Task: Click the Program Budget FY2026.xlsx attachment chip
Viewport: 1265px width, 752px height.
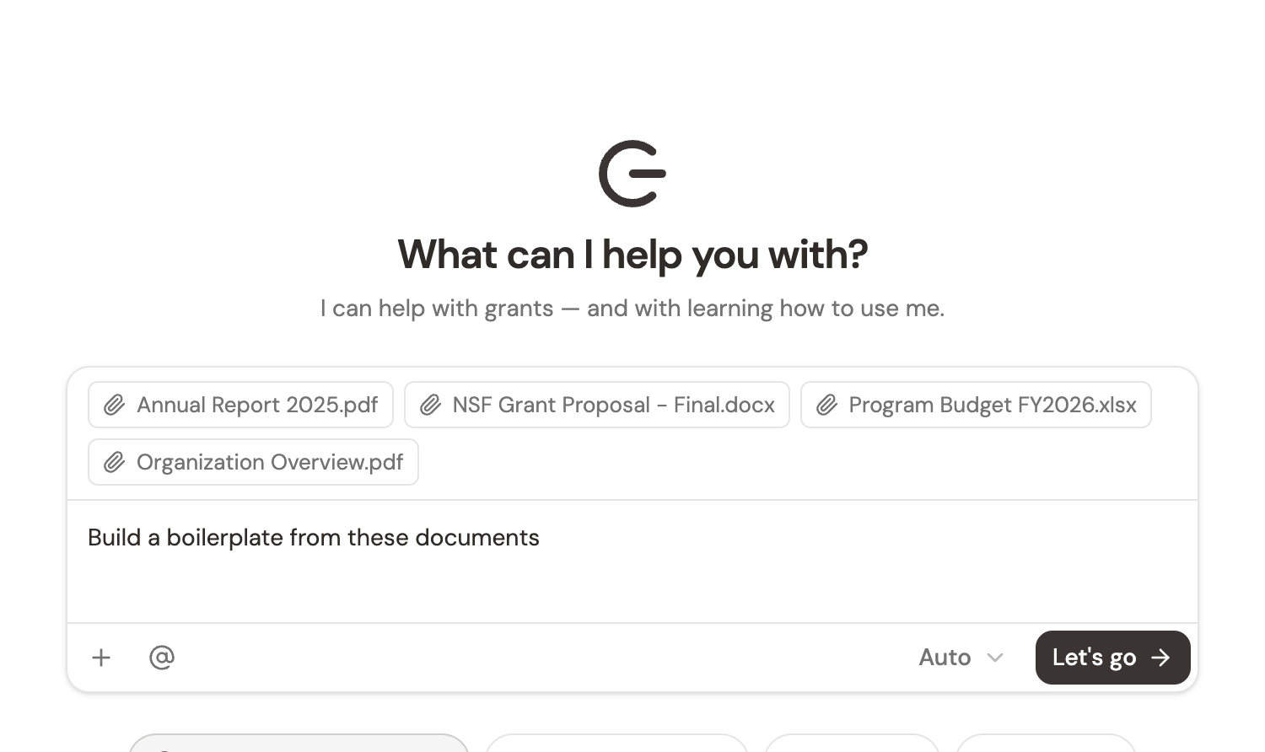Action: (x=976, y=405)
